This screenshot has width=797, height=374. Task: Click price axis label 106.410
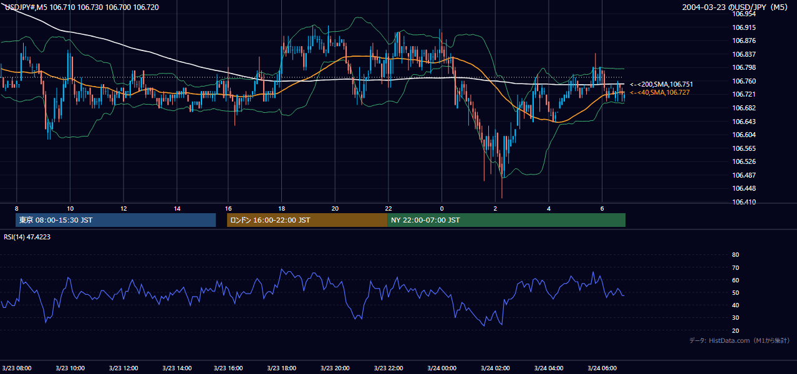[x=744, y=202]
